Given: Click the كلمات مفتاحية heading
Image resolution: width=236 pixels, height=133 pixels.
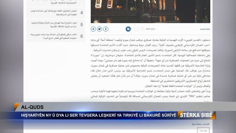Looking at the screenshot, I should 201,124.
